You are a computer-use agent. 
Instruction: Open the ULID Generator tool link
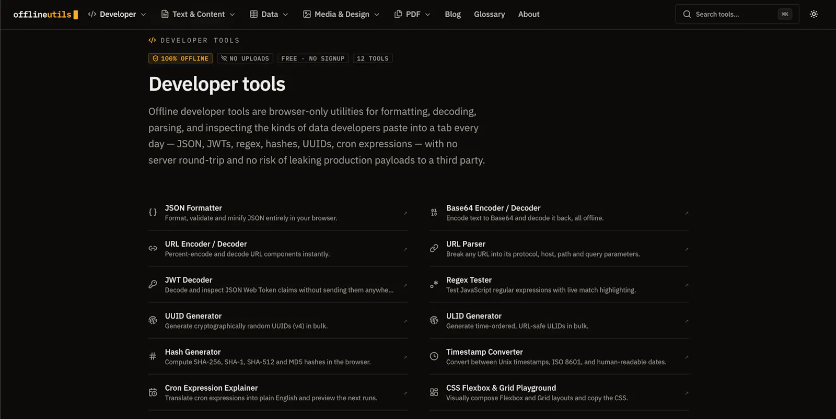click(559, 321)
